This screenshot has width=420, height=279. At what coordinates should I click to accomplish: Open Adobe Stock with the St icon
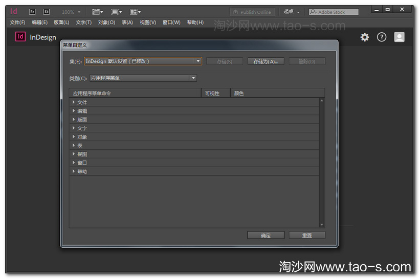pyautogui.click(x=47, y=12)
